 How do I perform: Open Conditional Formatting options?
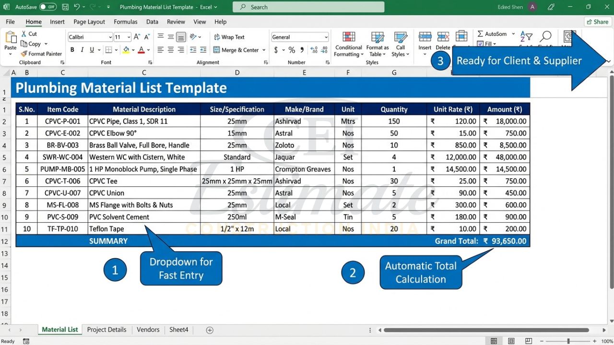348,45
